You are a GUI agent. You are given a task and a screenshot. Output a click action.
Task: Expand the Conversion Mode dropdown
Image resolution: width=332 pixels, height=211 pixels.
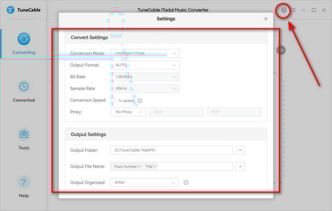coord(145,53)
